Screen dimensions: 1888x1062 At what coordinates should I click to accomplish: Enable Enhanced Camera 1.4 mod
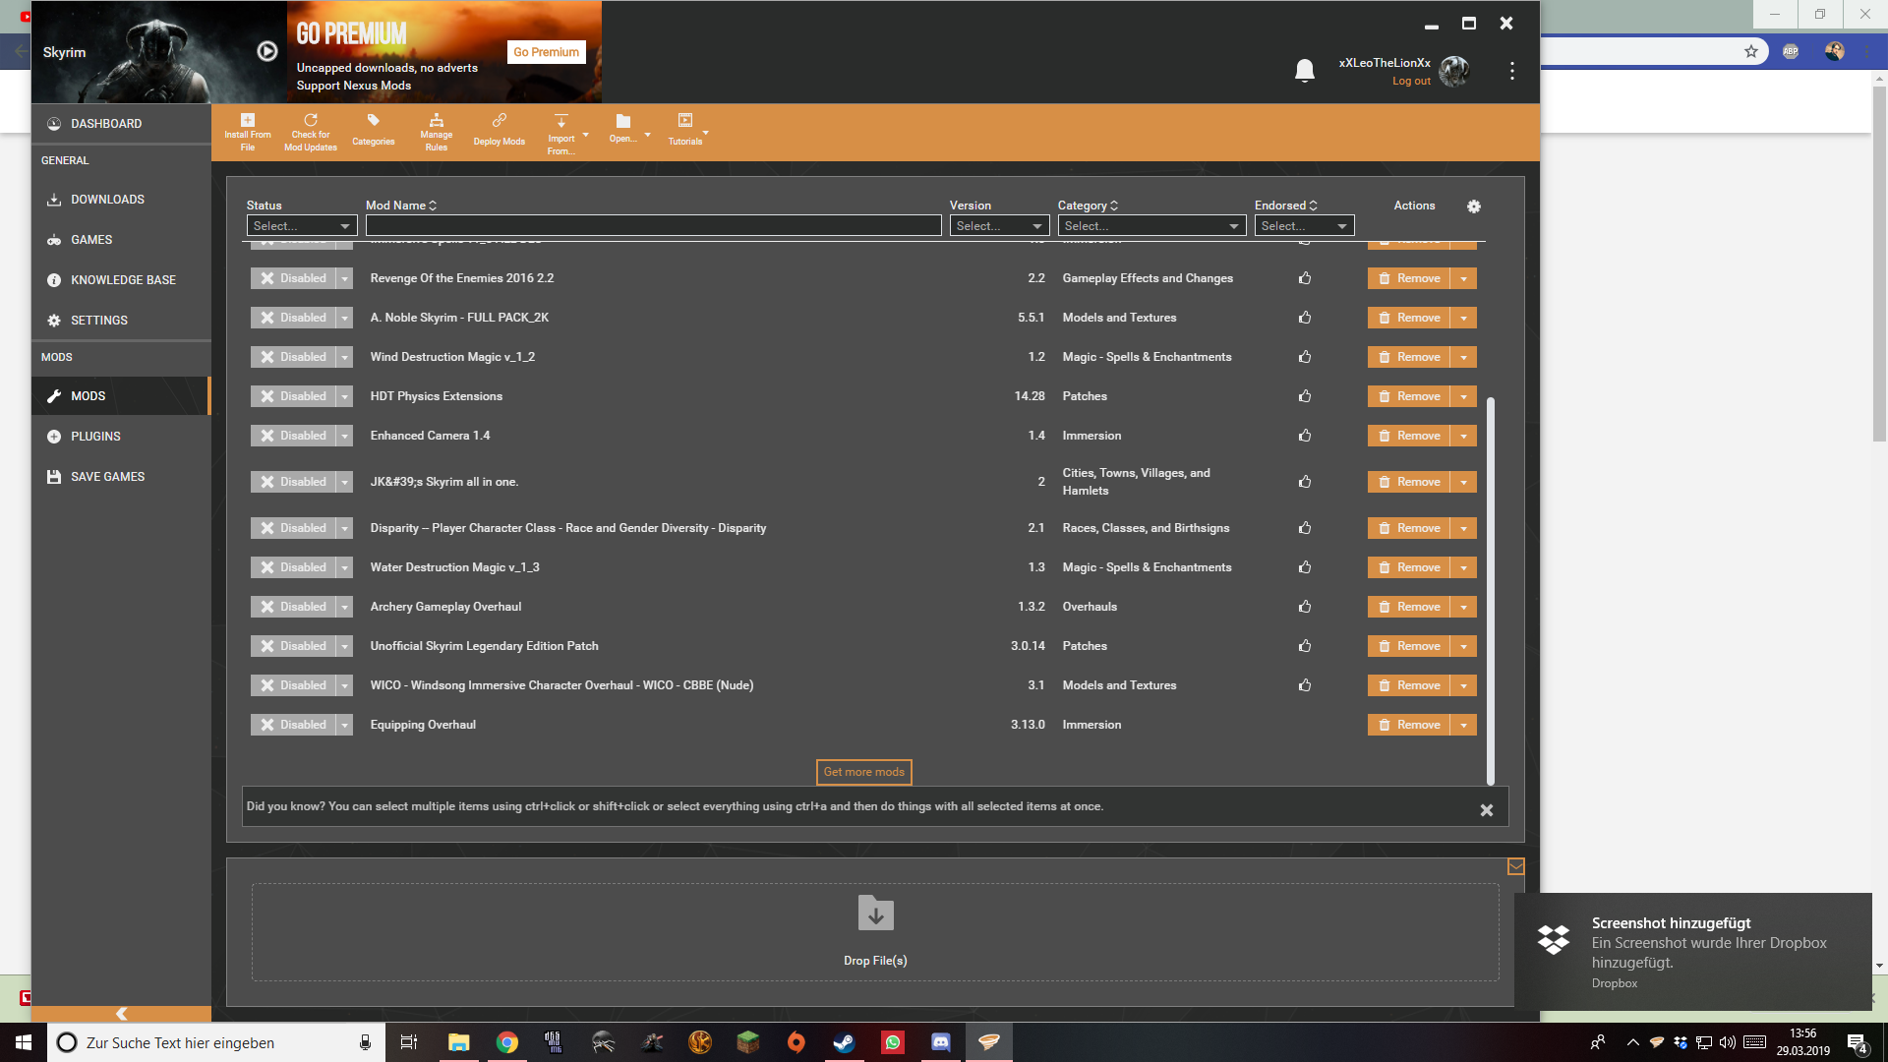coord(293,436)
